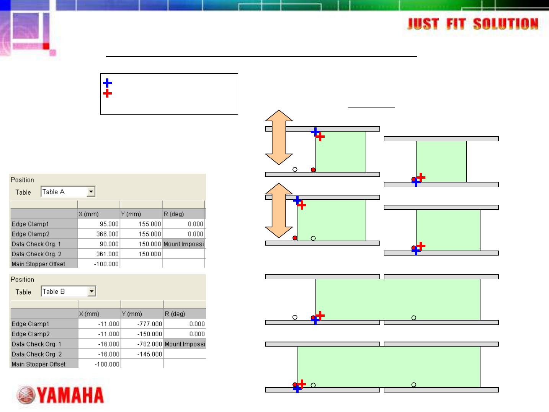Click the X (mm) header in Table B
Screen dimensions: 549x412
(100, 314)
